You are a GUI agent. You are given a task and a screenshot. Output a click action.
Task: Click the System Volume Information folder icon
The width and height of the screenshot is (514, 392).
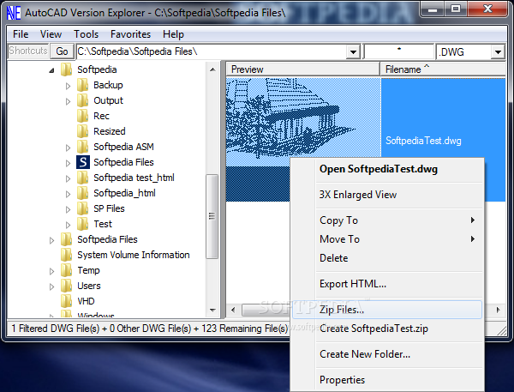pyautogui.click(x=67, y=255)
